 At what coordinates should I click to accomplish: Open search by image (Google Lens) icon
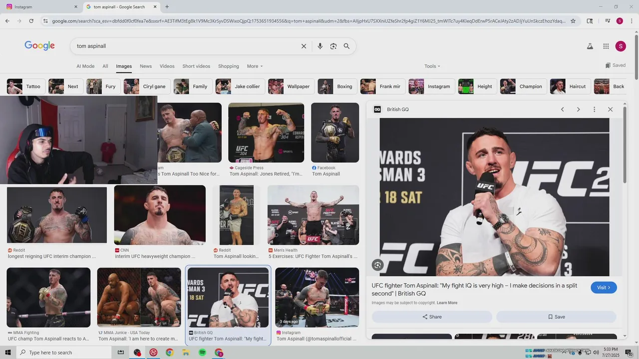pos(333,46)
